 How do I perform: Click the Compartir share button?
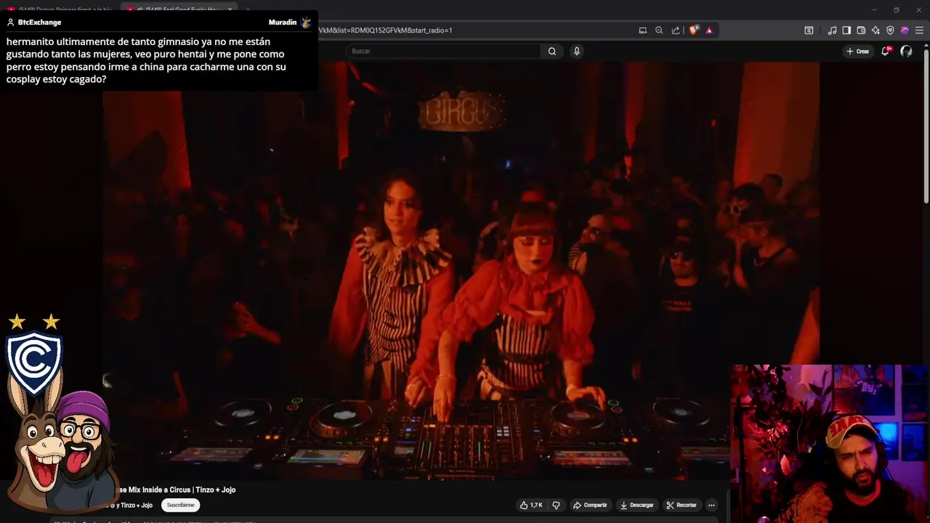[590, 505]
